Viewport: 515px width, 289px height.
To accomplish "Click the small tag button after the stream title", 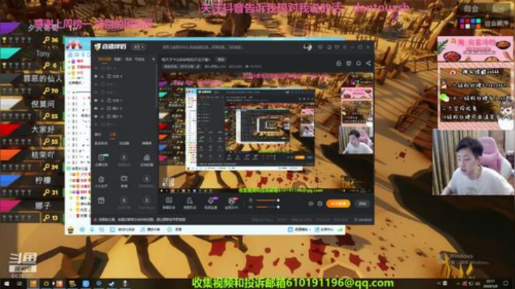I will click(221, 60).
